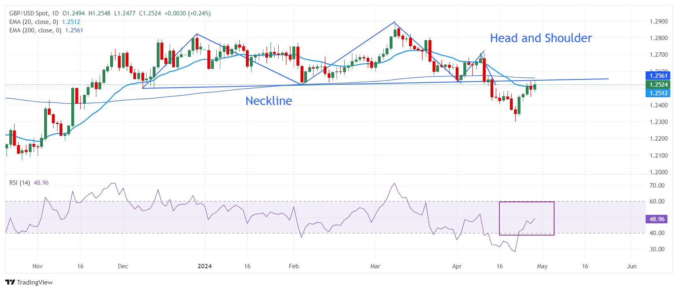Click the TradingView logo icon
The width and height of the screenshot is (678, 291).
point(10,282)
